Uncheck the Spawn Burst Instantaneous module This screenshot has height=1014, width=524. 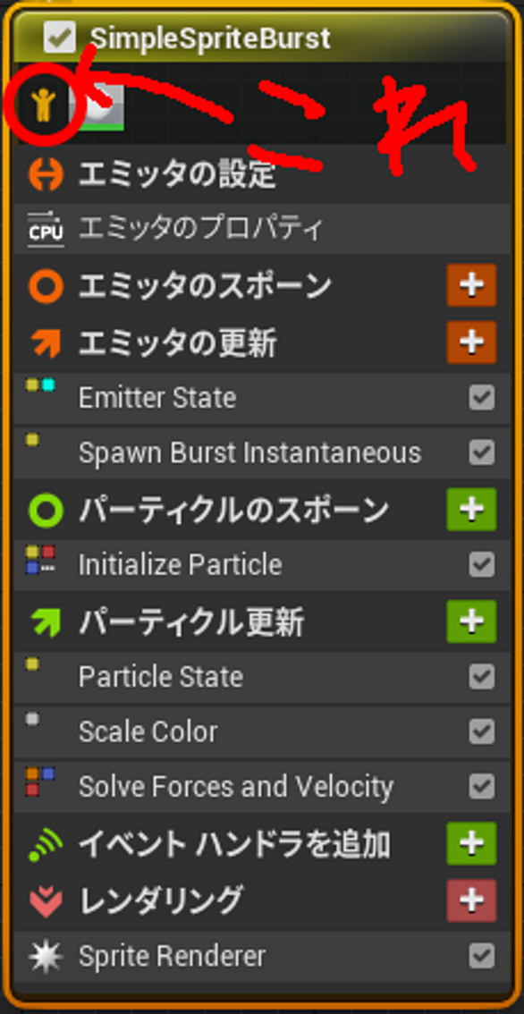[x=482, y=452]
